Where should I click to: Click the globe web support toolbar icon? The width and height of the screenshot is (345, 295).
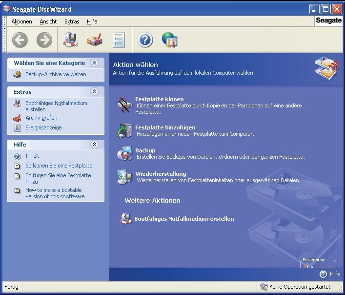click(x=170, y=40)
